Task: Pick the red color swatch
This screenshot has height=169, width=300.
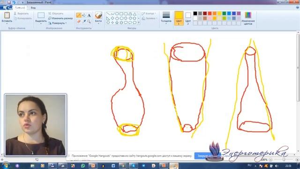Action: (210, 14)
